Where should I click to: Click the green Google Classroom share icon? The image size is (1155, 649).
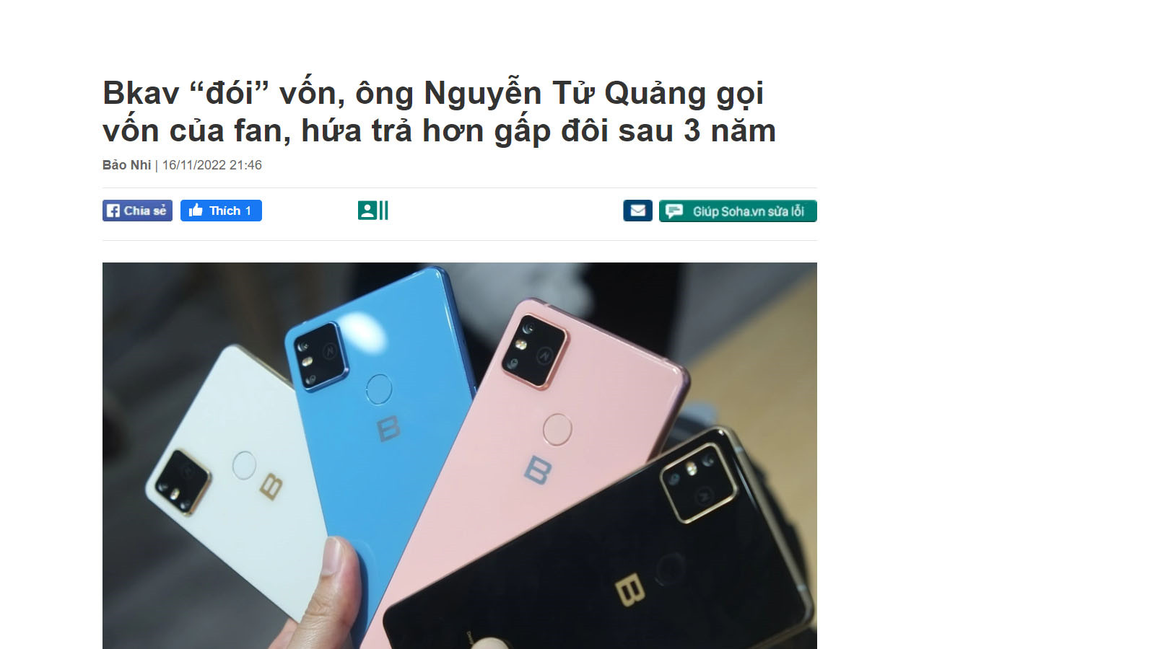[x=372, y=211]
